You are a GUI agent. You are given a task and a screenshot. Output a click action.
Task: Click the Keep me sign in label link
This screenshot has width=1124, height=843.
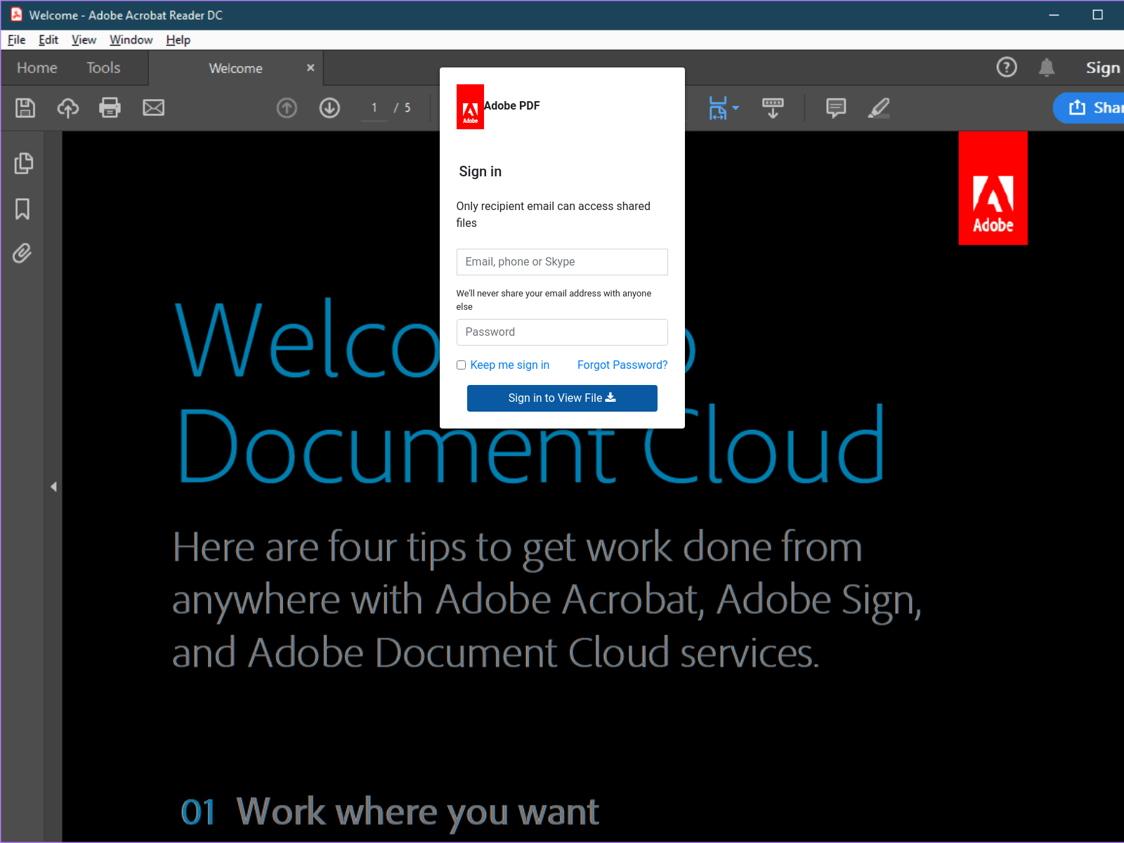(x=509, y=365)
